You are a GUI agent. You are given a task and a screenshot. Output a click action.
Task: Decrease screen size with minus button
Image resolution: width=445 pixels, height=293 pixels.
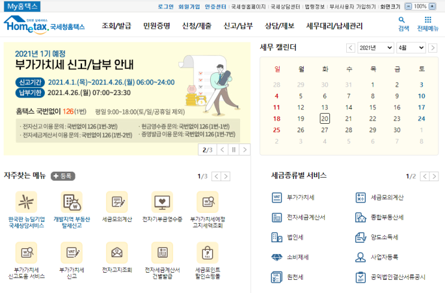(x=408, y=6)
